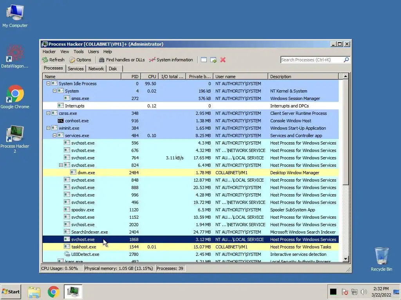Sort by the CPU column header
401x300 pixels.
149,77
